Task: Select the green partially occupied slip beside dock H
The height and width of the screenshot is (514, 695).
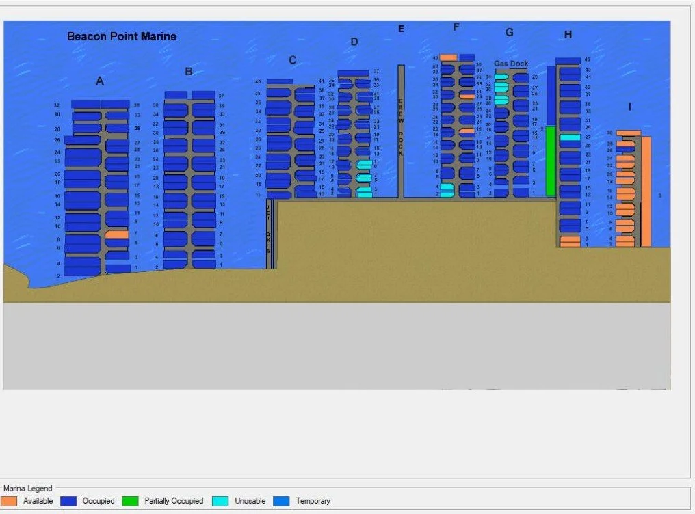Action: click(551, 161)
